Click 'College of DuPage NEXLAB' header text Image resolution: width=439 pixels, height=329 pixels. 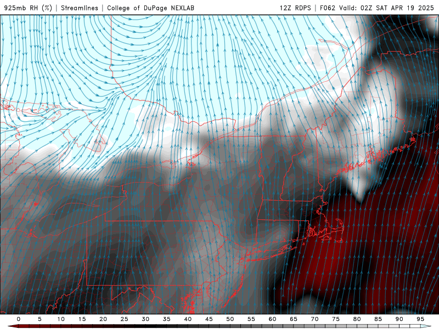click(x=150, y=8)
